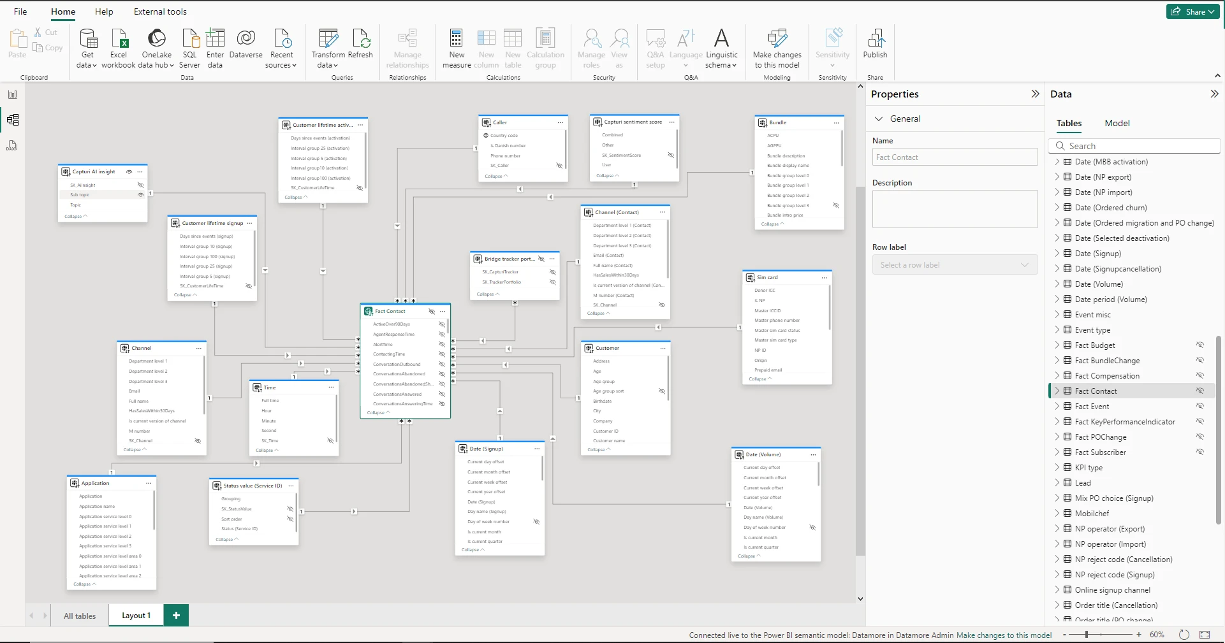The height and width of the screenshot is (643, 1225).
Task: Click the zoom slider in status bar
Action: (x=1086, y=635)
